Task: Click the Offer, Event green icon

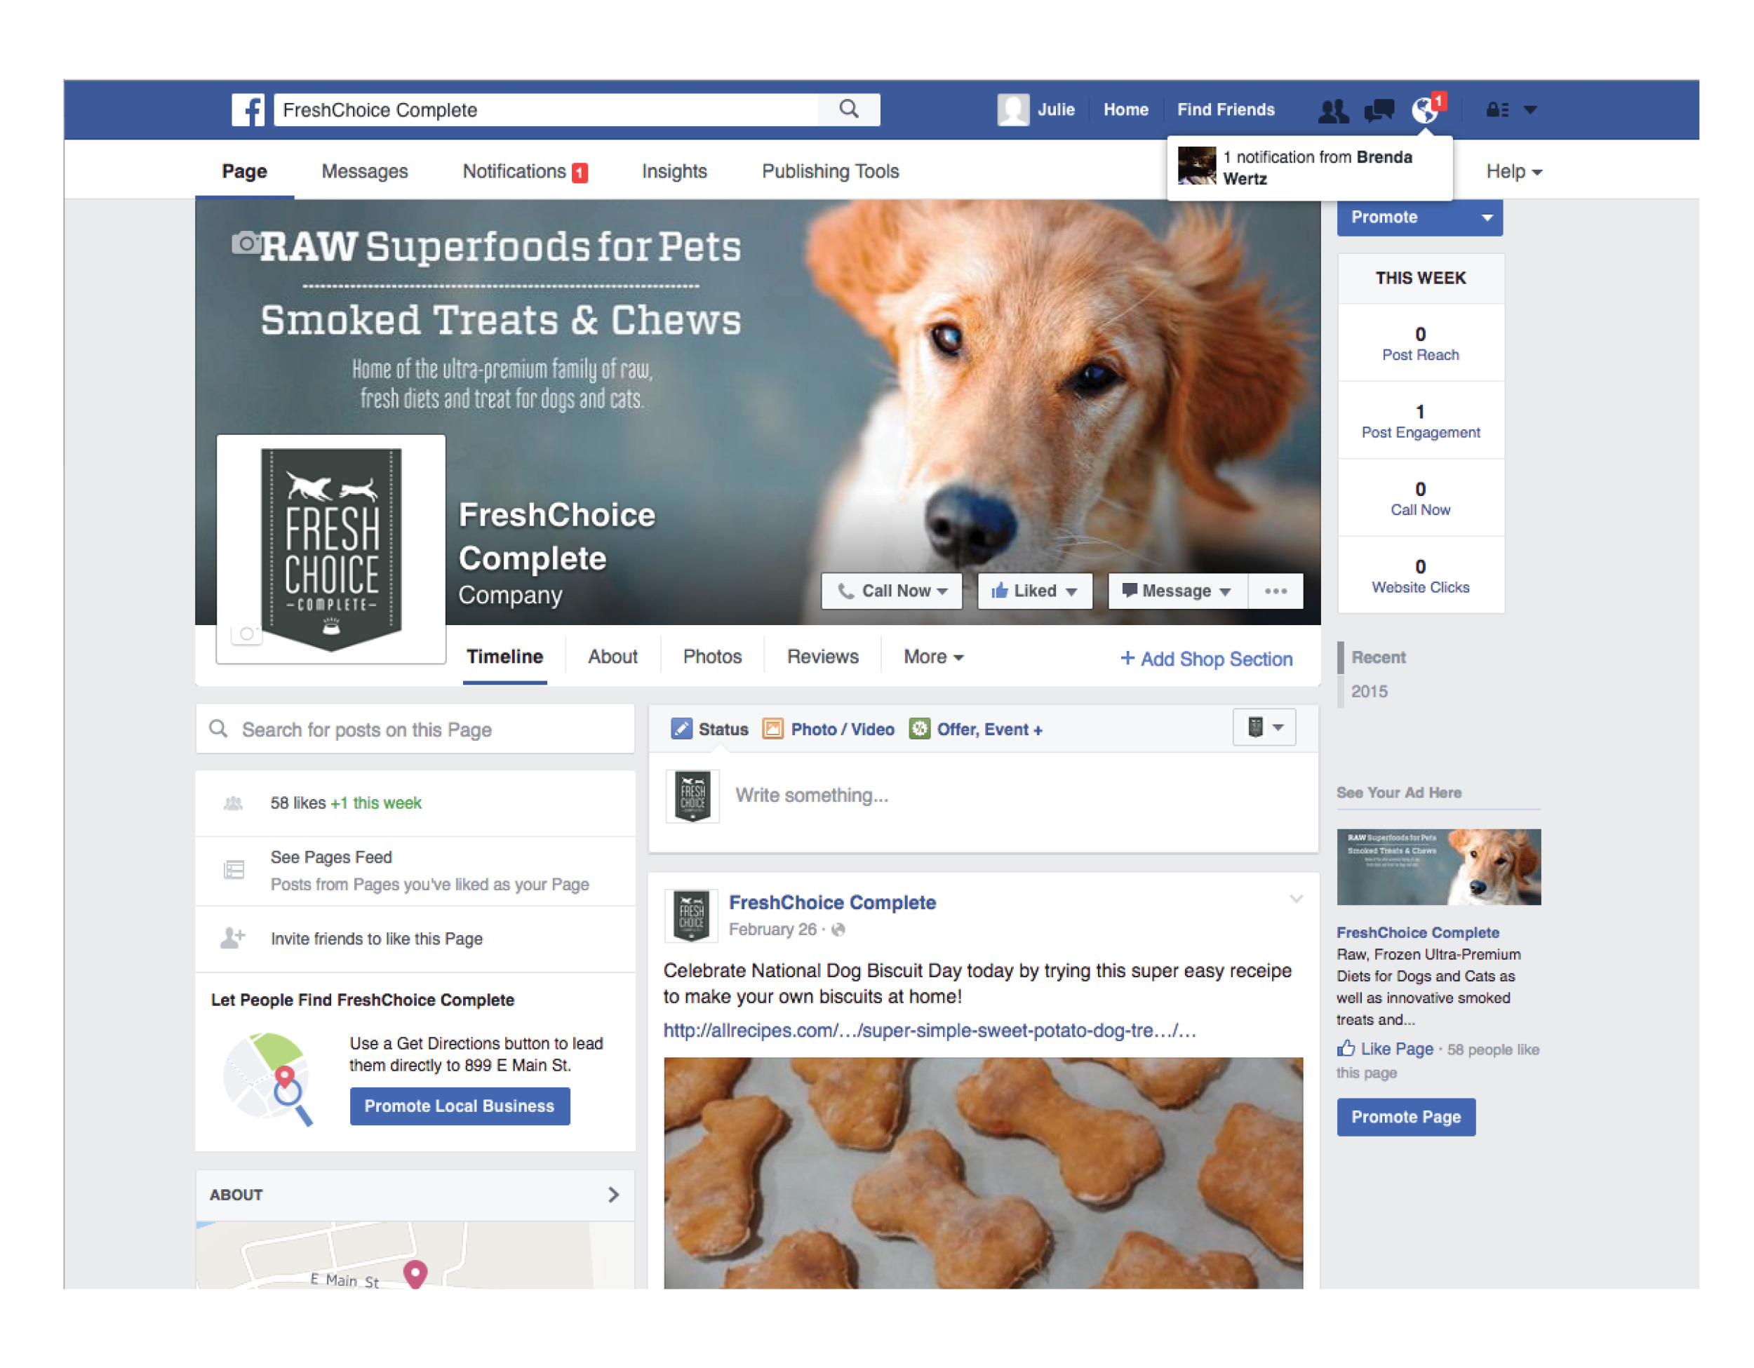Action: 919,729
